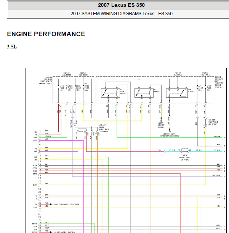
Task: Click the 'ENGINE PERFORMANCE' heading
Action: (46, 34)
